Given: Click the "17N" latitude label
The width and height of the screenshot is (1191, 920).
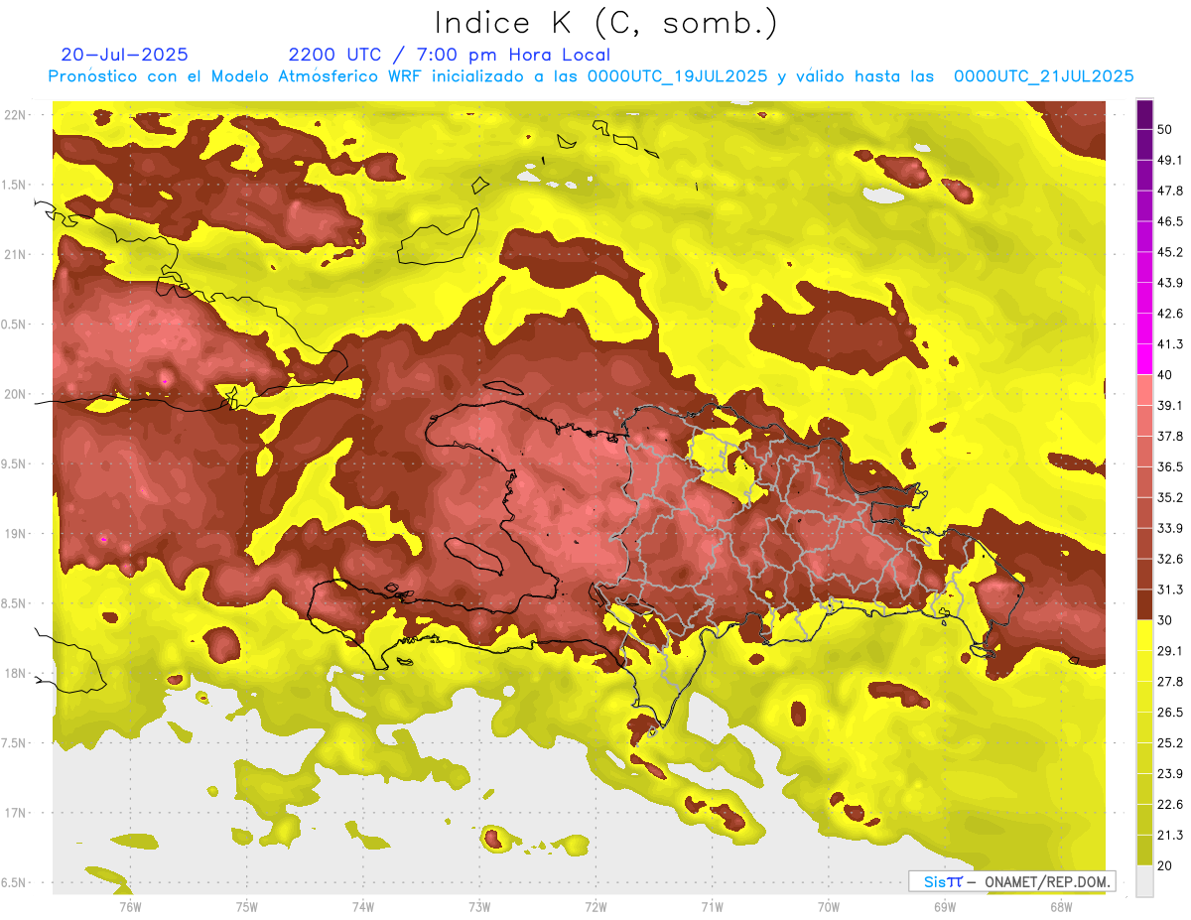Looking at the screenshot, I should (16, 813).
